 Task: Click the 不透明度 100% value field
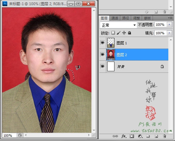(160, 25)
